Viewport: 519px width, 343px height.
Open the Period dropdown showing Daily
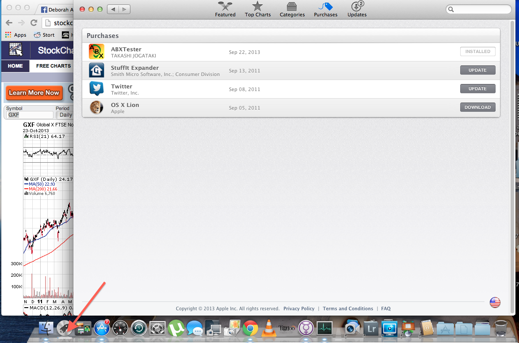(x=65, y=115)
